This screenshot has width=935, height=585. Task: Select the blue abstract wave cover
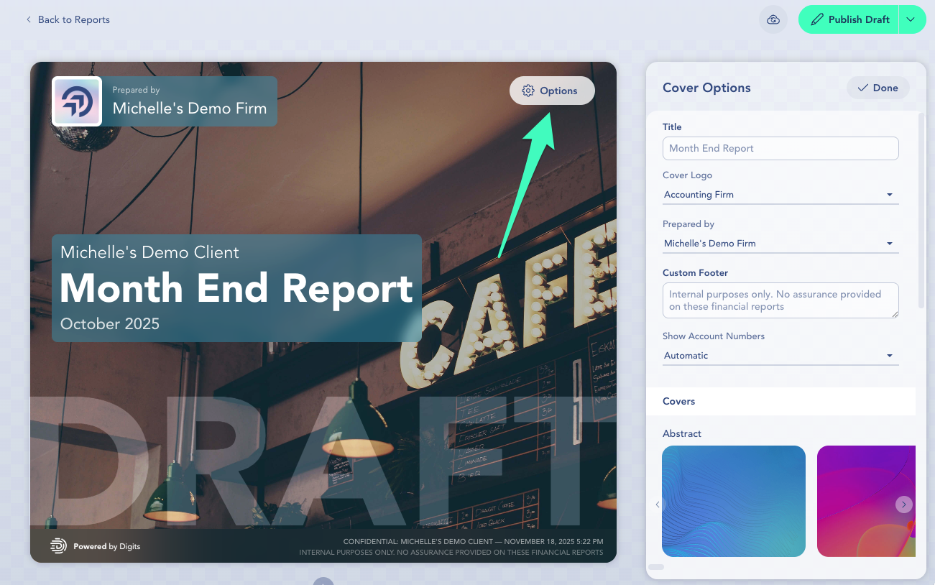[733, 501]
